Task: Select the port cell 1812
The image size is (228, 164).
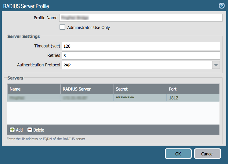Action: point(193,98)
